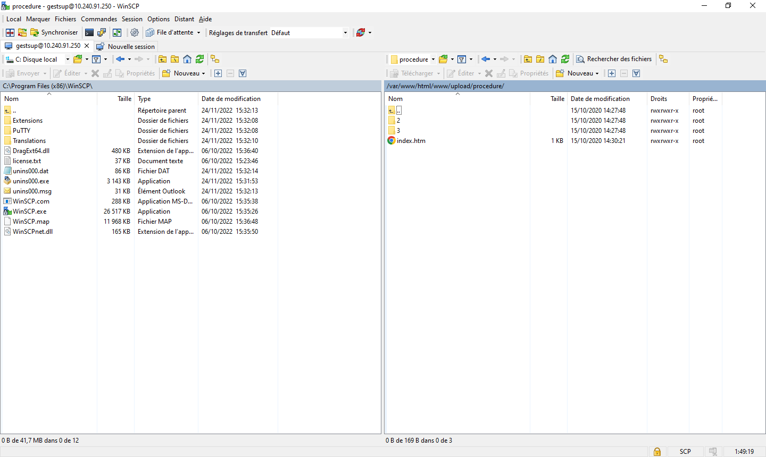Refresh the remote panel

tap(565, 59)
